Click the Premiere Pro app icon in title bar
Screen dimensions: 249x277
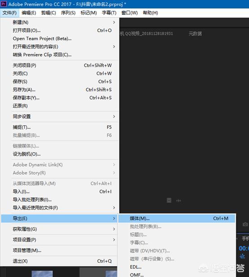coord(4,4)
